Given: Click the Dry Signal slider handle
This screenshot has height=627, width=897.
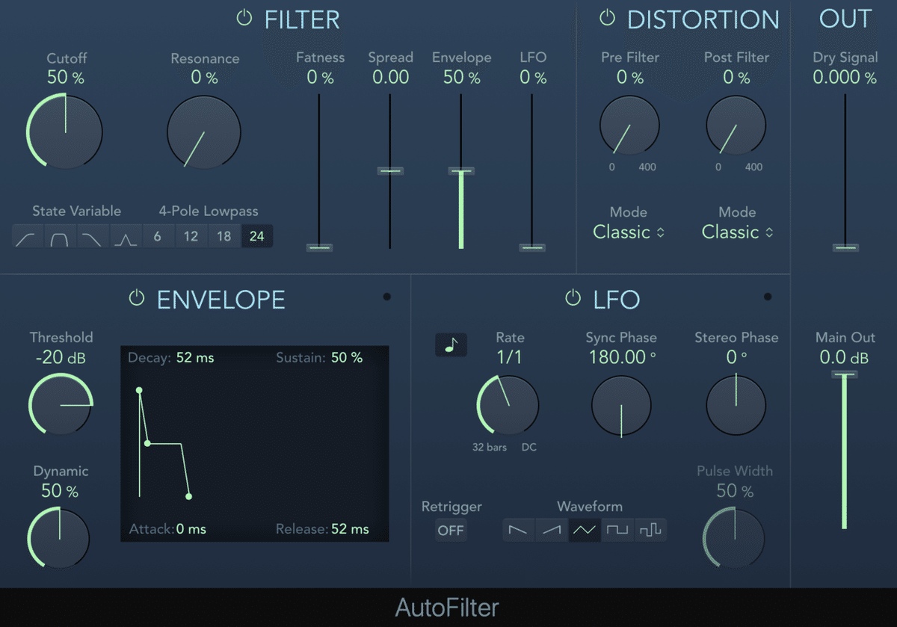Looking at the screenshot, I should (845, 247).
